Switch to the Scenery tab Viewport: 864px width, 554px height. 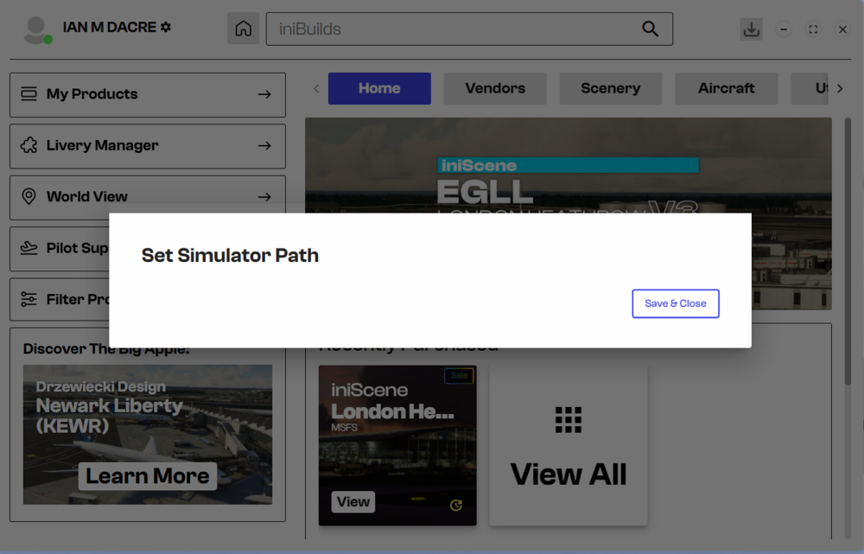coord(610,88)
